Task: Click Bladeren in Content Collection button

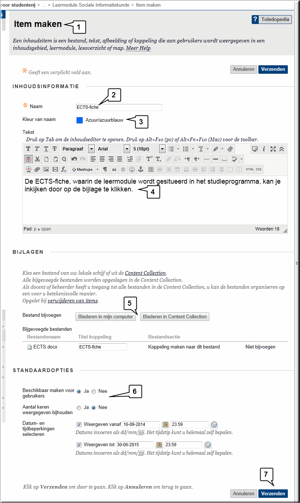Action: coord(175,316)
